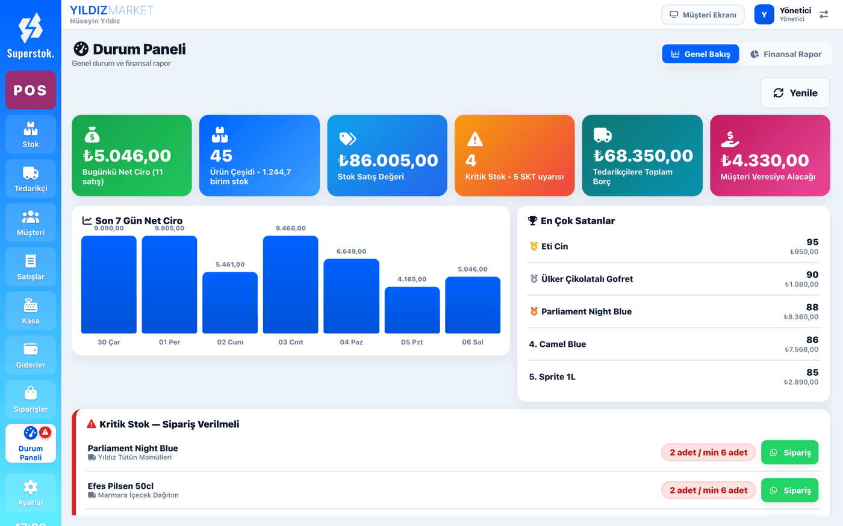This screenshot has width=843, height=526.
Task: Click the YILDIZMARKET store name
Action: [111, 10]
